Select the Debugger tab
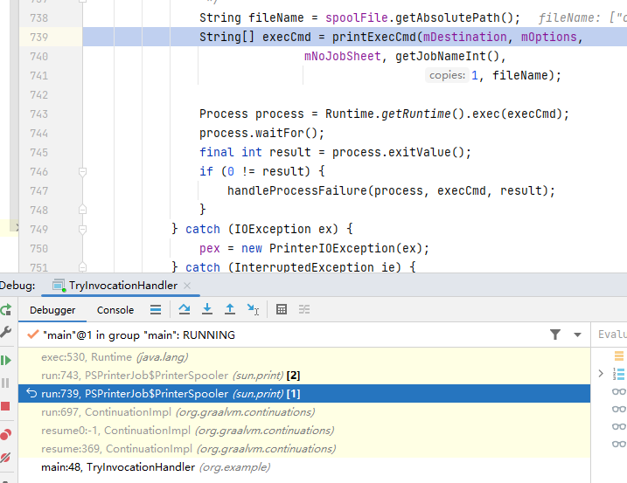Screen dimensions: 627x483 pos(52,310)
